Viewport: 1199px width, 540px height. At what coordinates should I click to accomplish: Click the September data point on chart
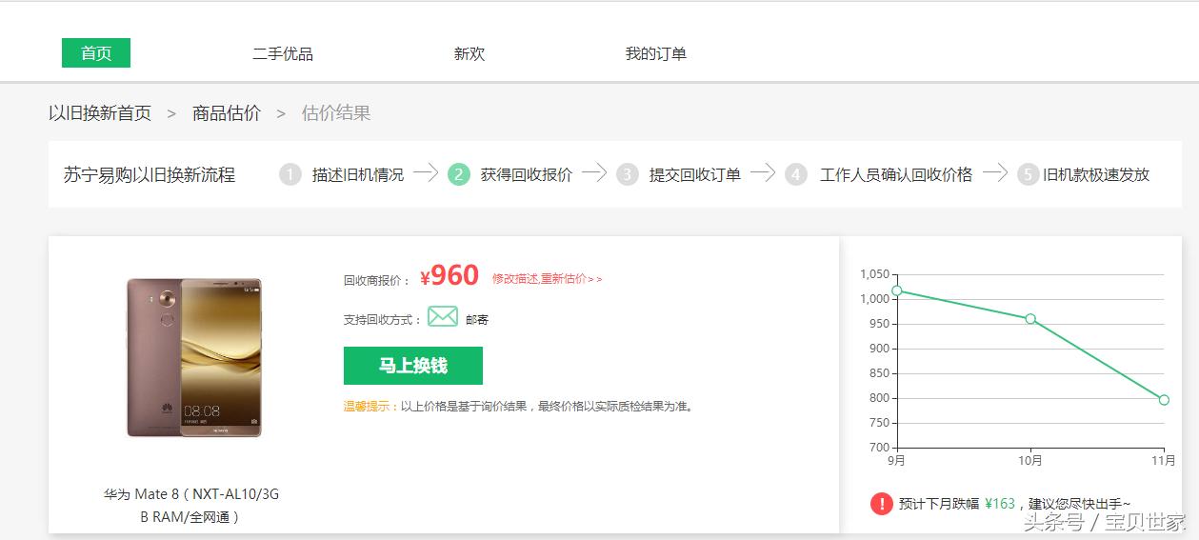[896, 290]
